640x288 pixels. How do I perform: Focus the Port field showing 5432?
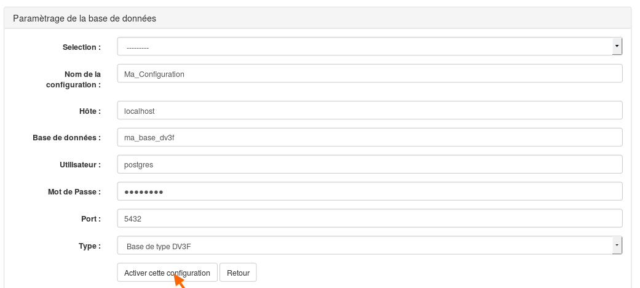click(x=369, y=218)
